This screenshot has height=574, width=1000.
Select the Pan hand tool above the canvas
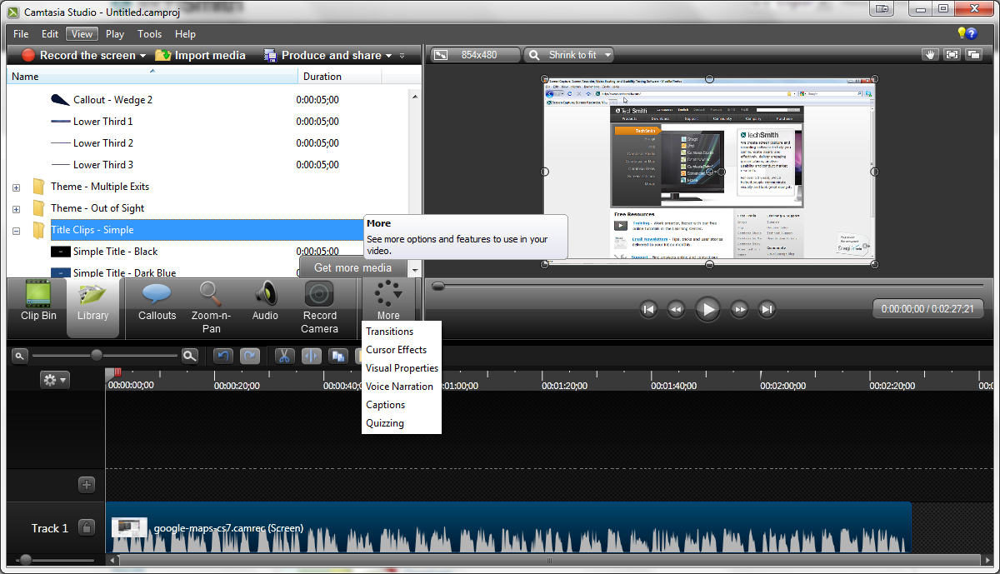click(x=930, y=54)
